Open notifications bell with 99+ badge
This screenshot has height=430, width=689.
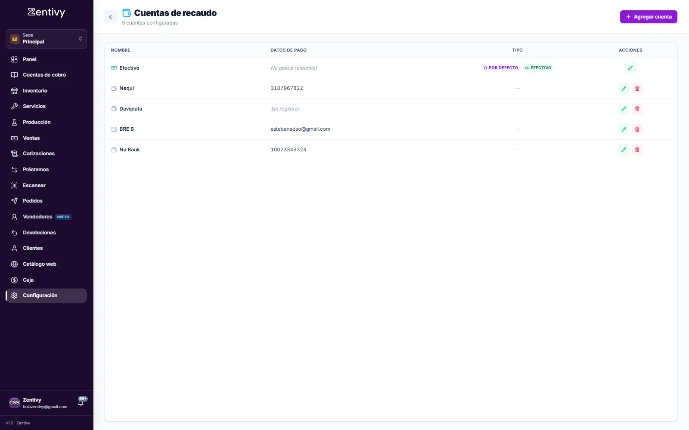[81, 402]
